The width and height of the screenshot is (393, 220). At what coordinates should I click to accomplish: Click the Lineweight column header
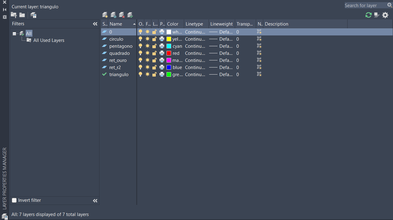[x=222, y=24]
